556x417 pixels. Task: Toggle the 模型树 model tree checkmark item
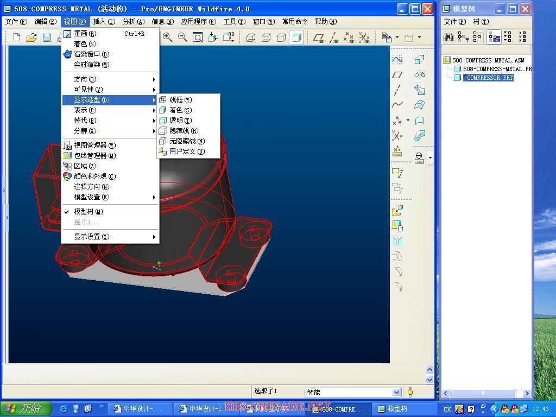click(110, 212)
